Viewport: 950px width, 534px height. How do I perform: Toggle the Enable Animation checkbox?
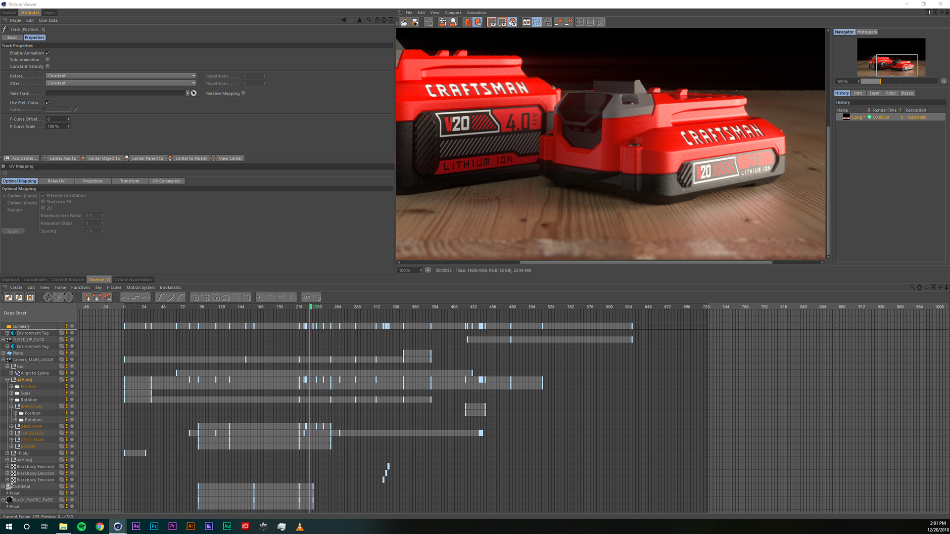[47, 53]
